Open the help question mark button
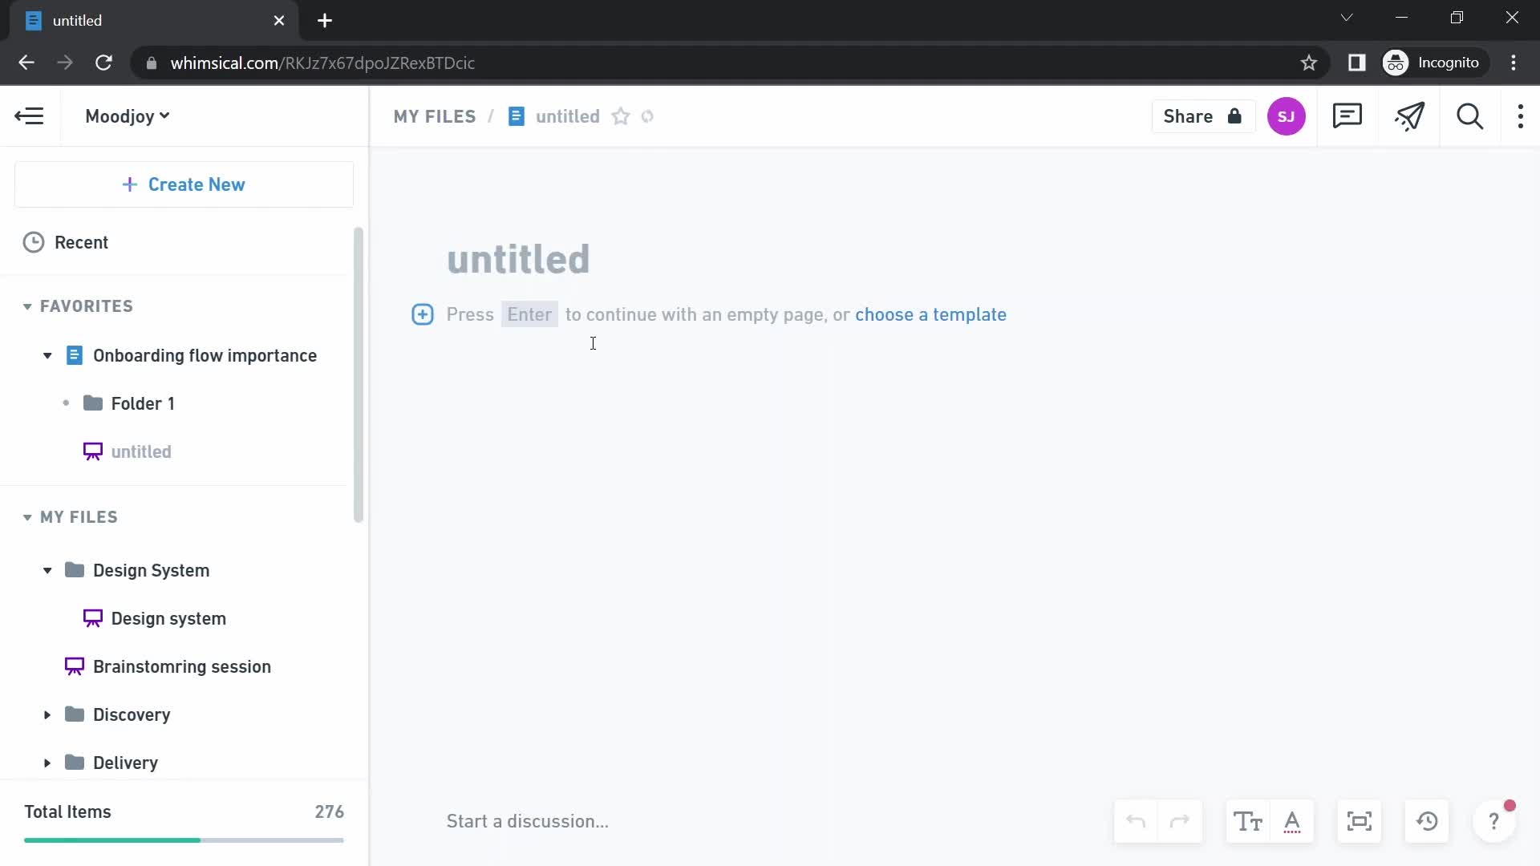Image resolution: width=1540 pixels, height=866 pixels. pos(1493,821)
